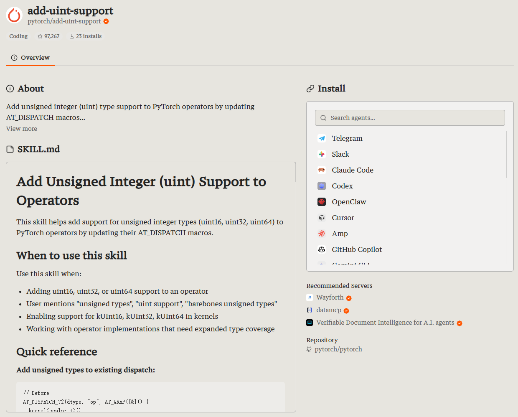Click 'Recommended Servers' label
The height and width of the screenshot is (417, 518).
tap(339, 286)
